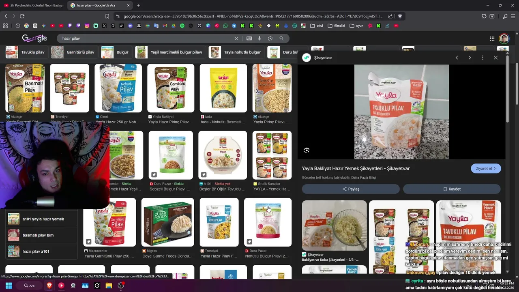Open a new browser tab with the plus button
This screenshot has width=519, height=292.
click(138, 5)
